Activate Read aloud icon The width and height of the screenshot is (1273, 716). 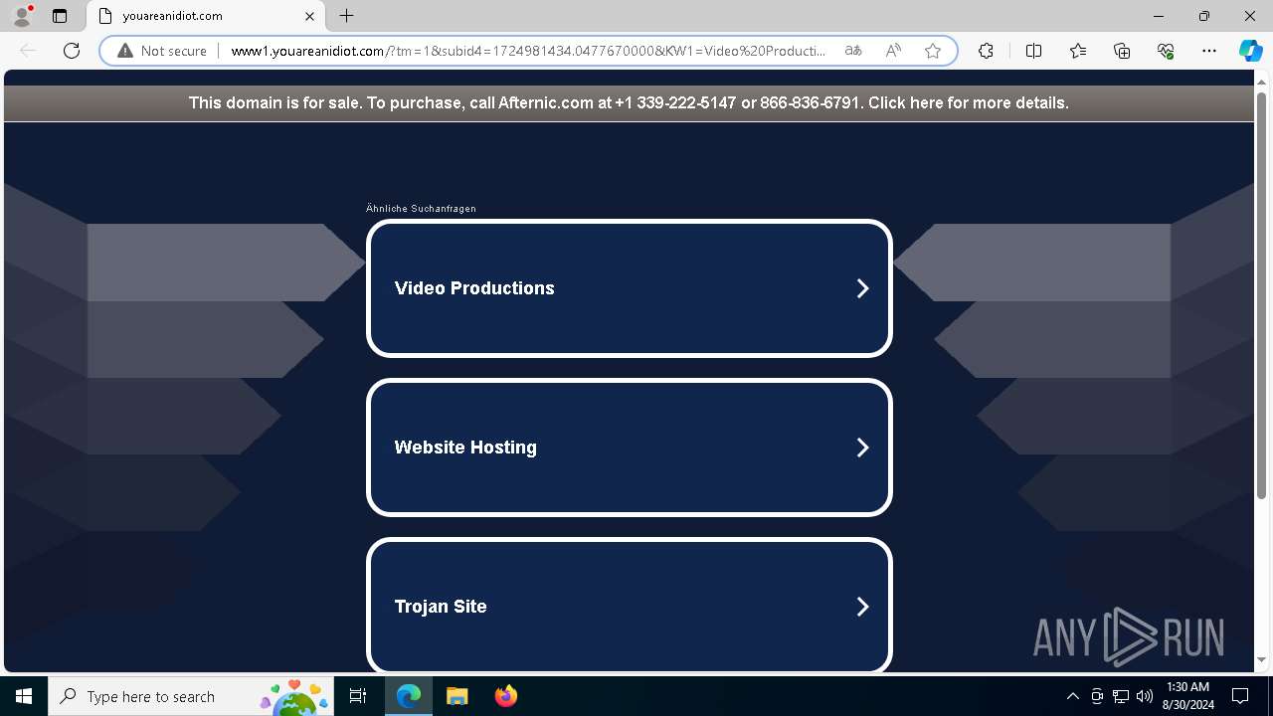pos(893,51)
